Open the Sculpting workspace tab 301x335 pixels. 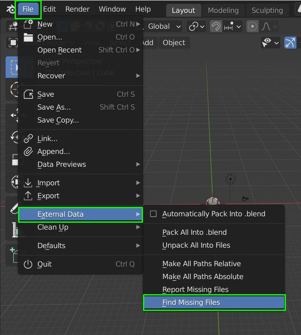coord(267,10)
